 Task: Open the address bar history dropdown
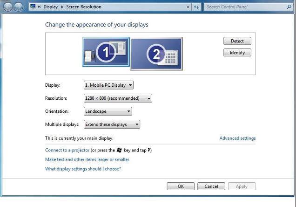tap(188, 7)
